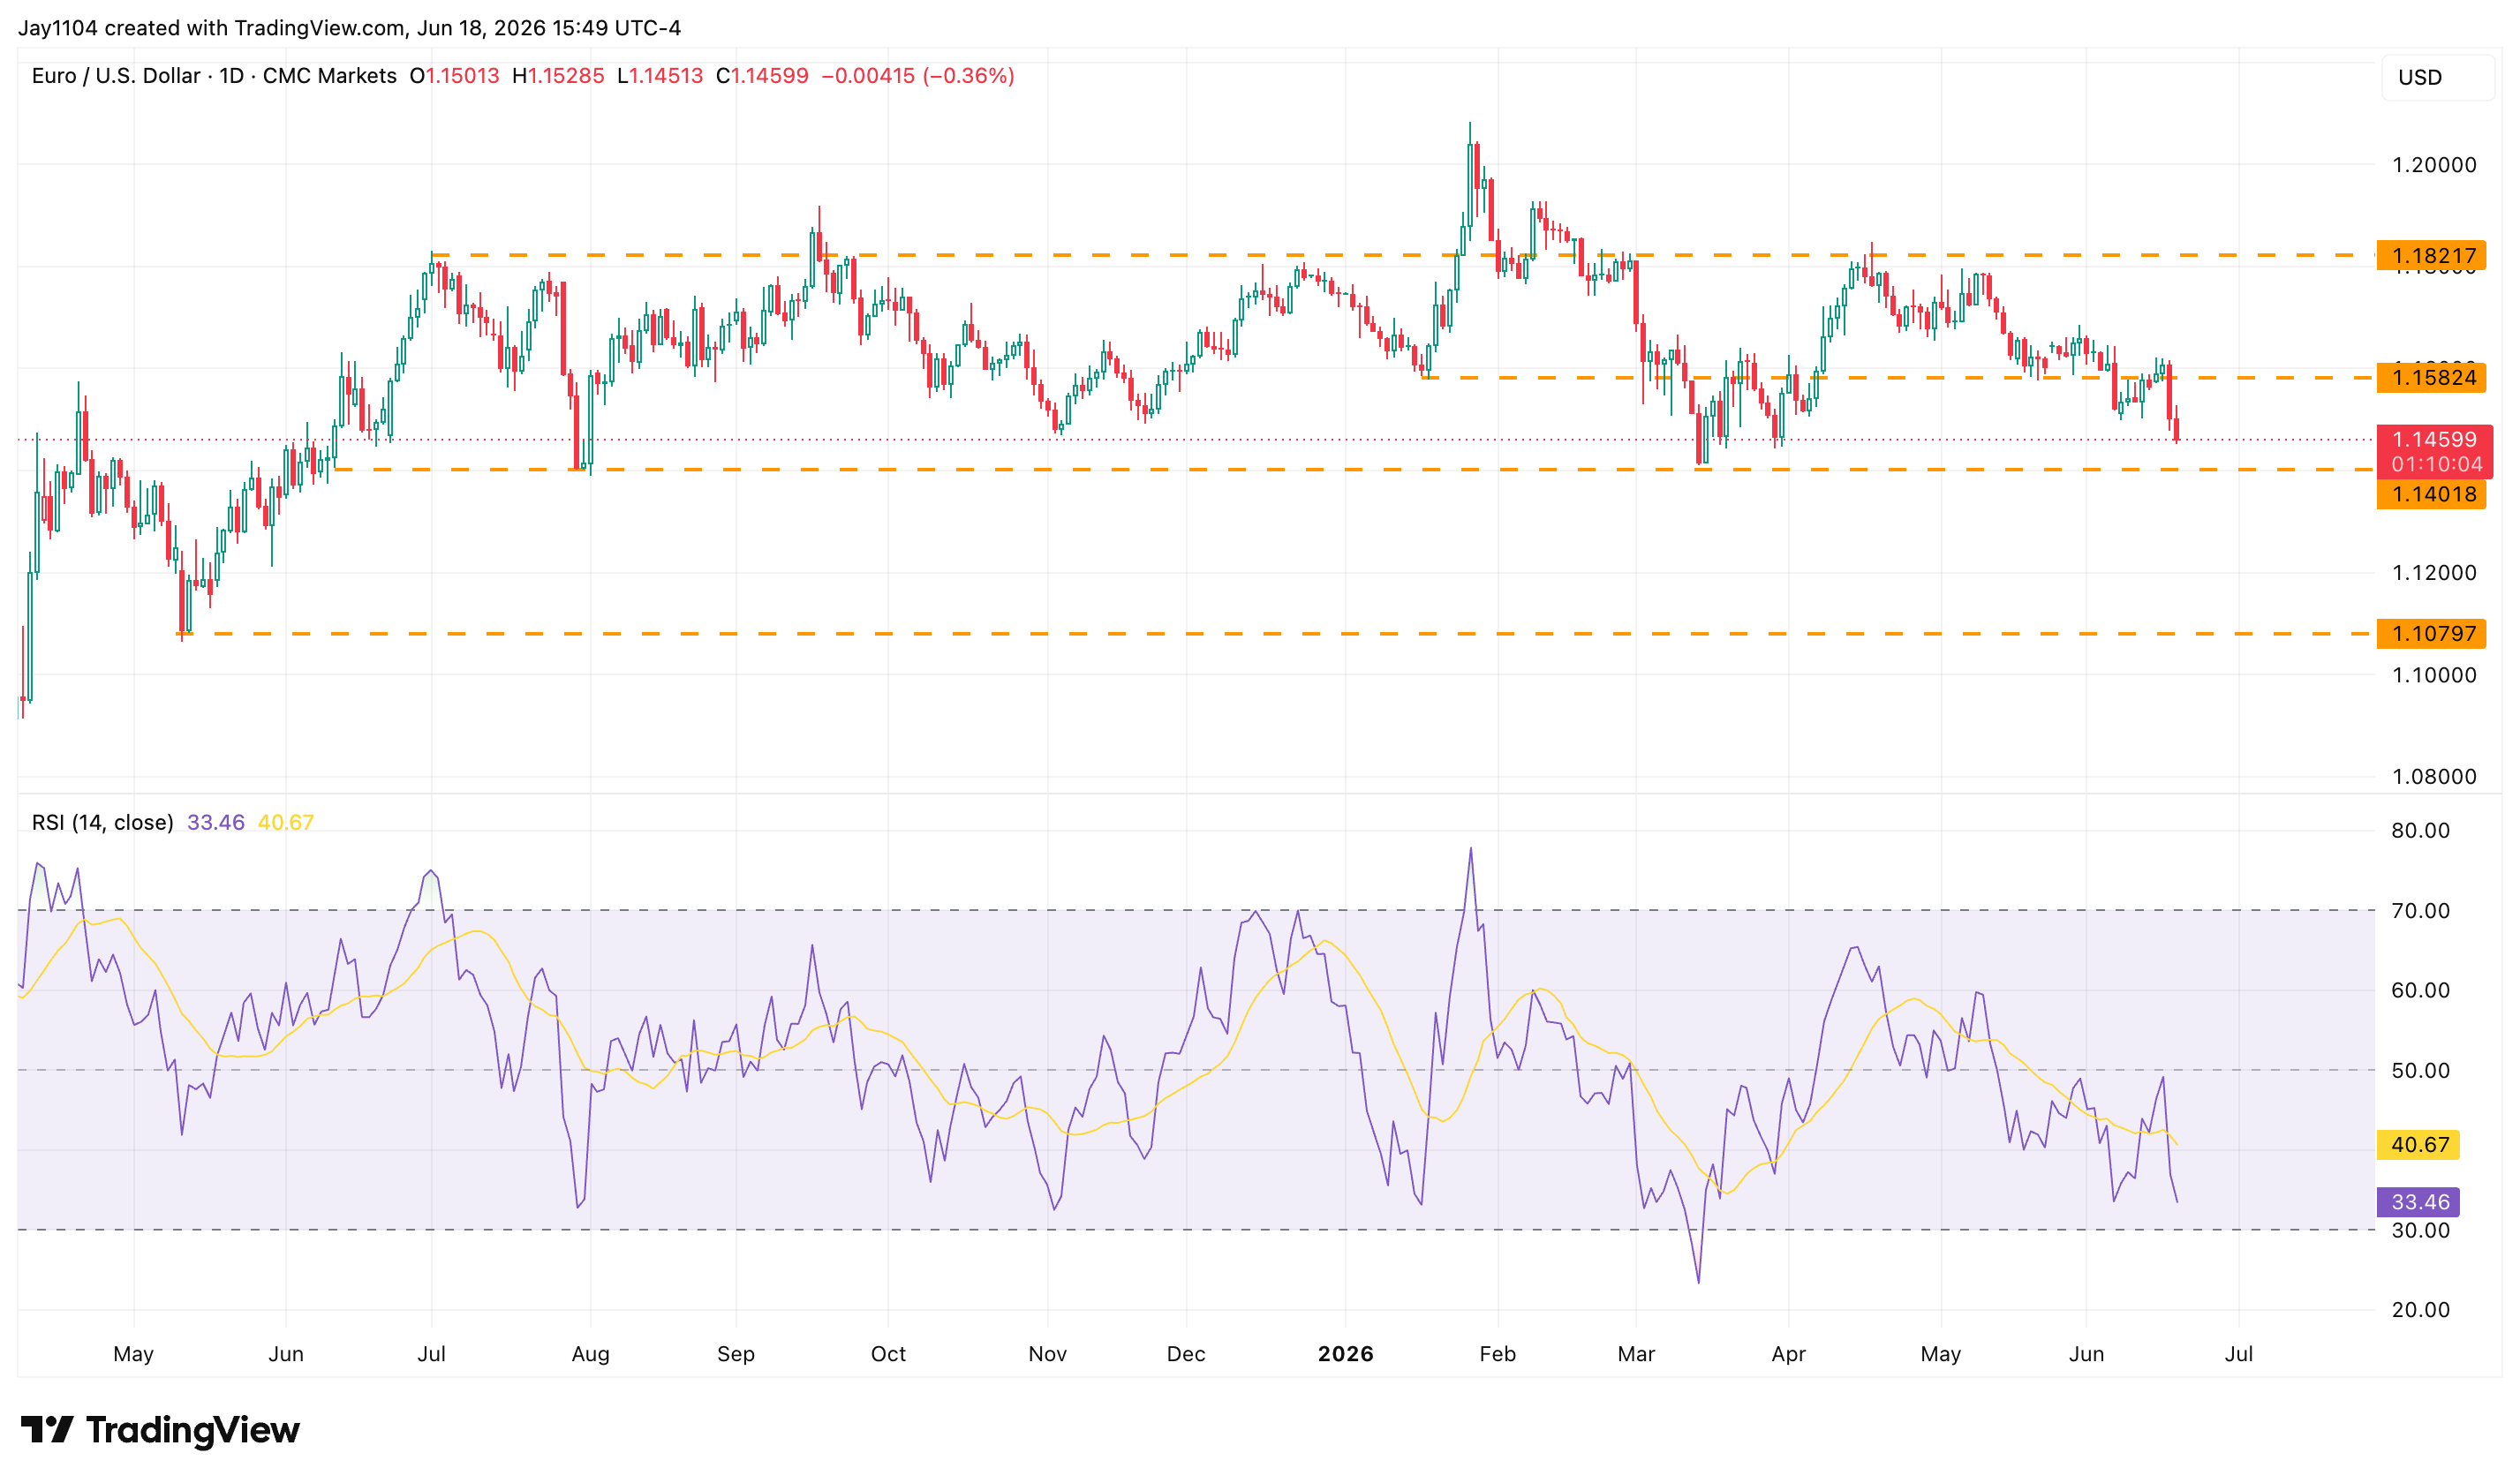Click the RSI average 40.67 in legend
The width and height of the screenshot is (2520, 1483).
(x=286, y=823)
